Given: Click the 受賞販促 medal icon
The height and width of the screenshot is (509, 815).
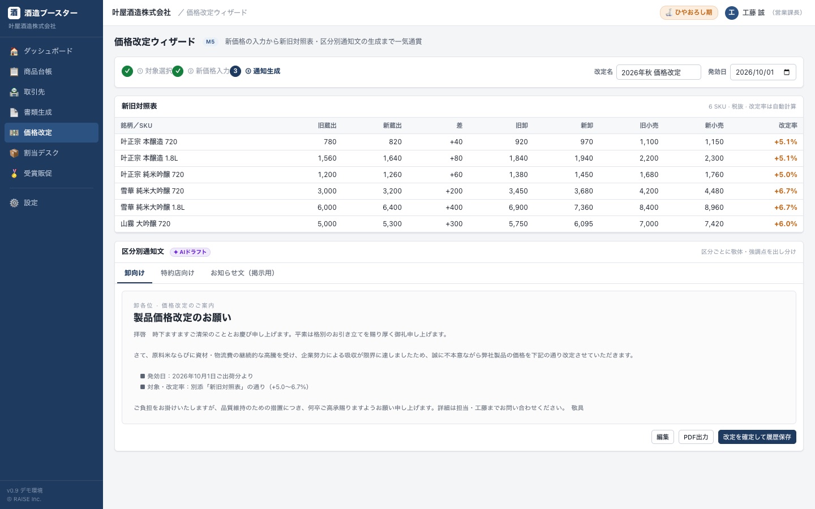Looking at the screenshot, I should (14, 174).
